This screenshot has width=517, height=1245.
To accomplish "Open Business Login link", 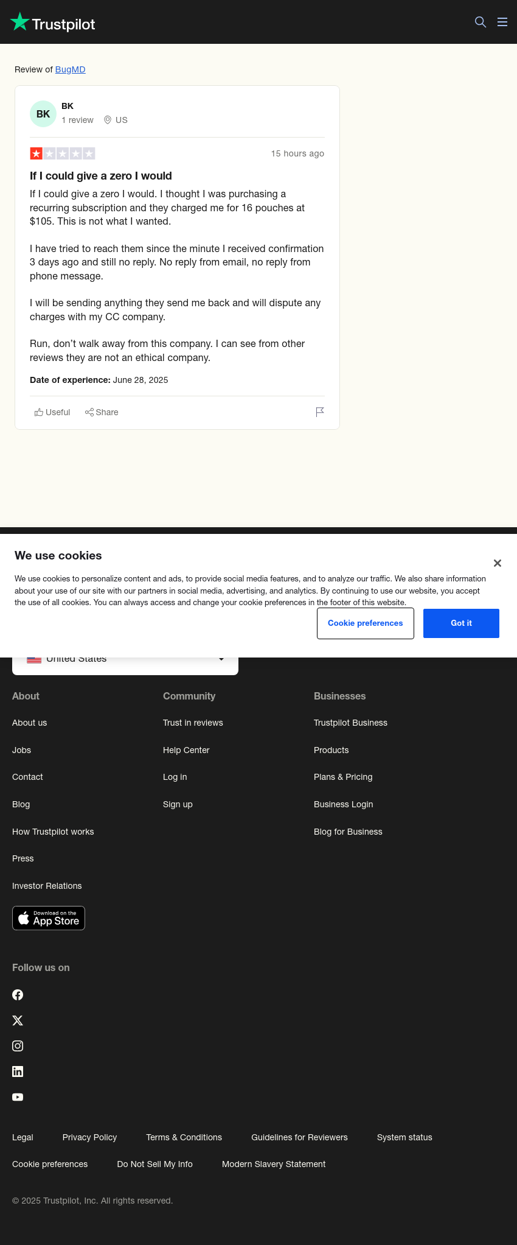I will (344, 804).
